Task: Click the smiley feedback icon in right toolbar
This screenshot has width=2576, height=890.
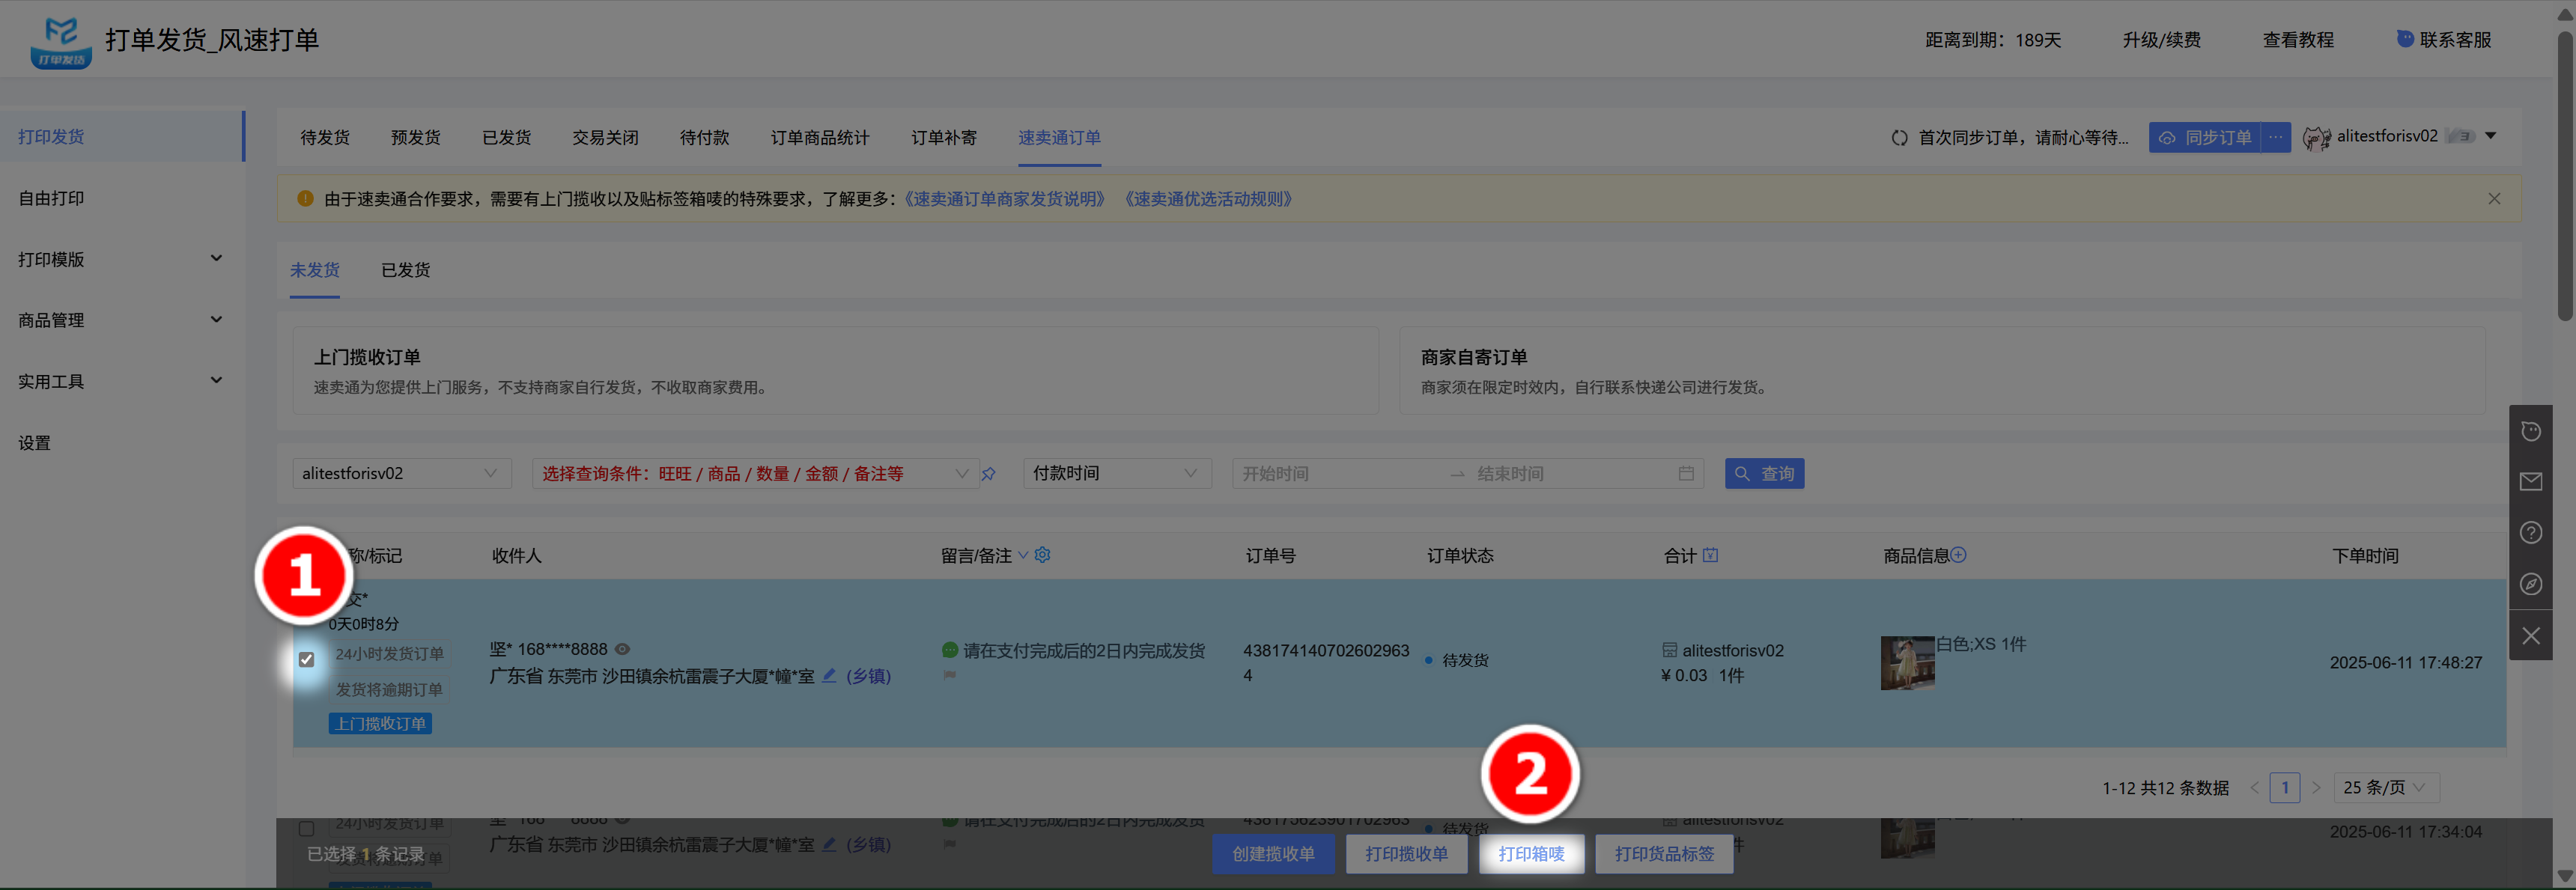Action: click(2531, 431)
